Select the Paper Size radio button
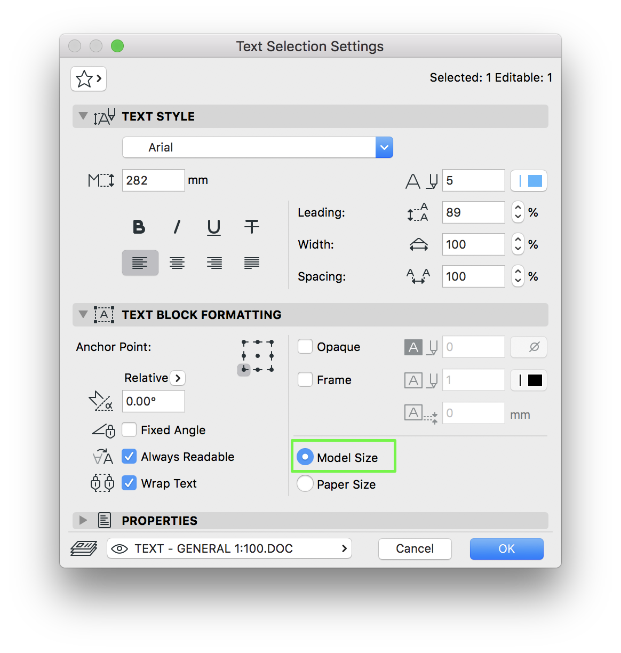Image resolution: width=621 pixels, height=653 pixels. pyautogui.click(x=305, y=484)
